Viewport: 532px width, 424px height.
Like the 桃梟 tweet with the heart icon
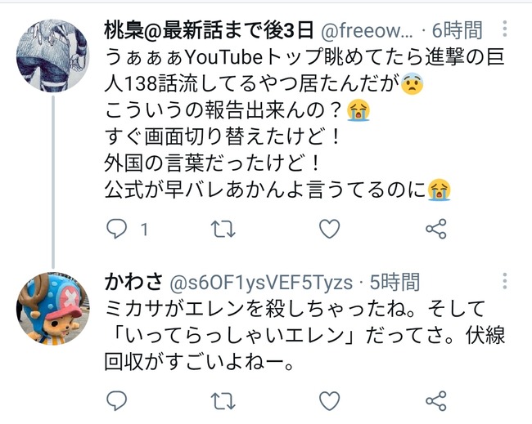330,229
